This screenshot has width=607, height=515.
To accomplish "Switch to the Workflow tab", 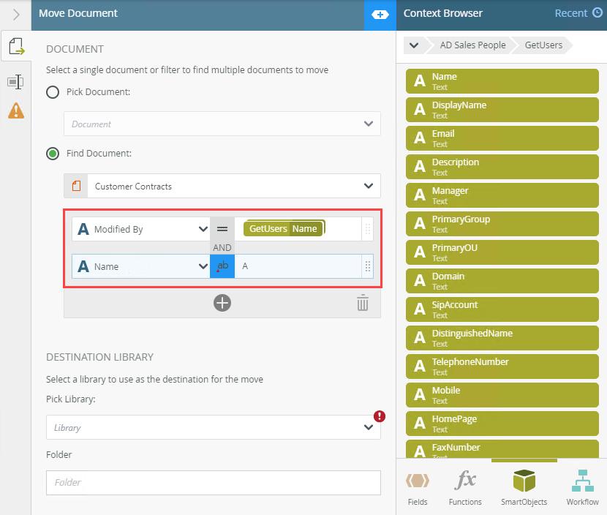I will click(582, 488).
